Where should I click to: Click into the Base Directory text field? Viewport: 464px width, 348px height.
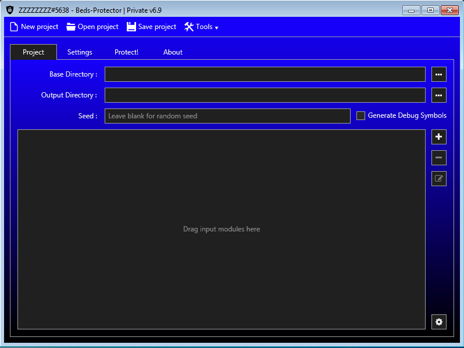(x=265, y=74)
